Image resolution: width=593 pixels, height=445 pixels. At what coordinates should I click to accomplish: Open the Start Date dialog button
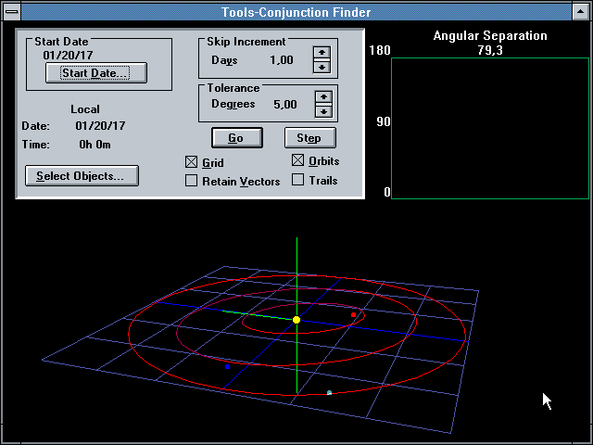(x=95, y=73)
